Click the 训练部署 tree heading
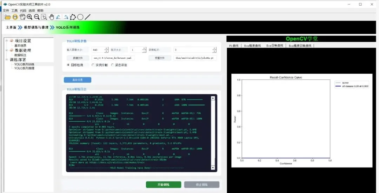The width and height of the screenshot is (379, 193). (18, 60)
